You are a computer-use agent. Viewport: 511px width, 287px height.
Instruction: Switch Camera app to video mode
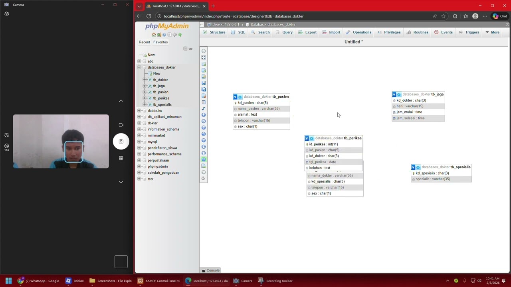tap(121, 125)
